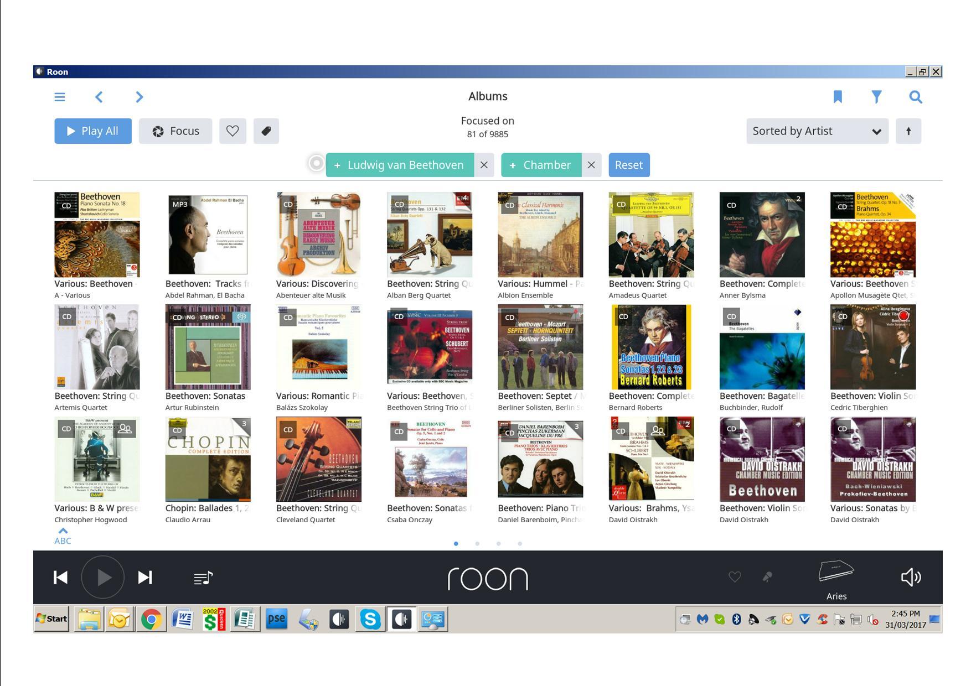
Task: Open the hamburger navigation menu
Action: coord(60,97)
